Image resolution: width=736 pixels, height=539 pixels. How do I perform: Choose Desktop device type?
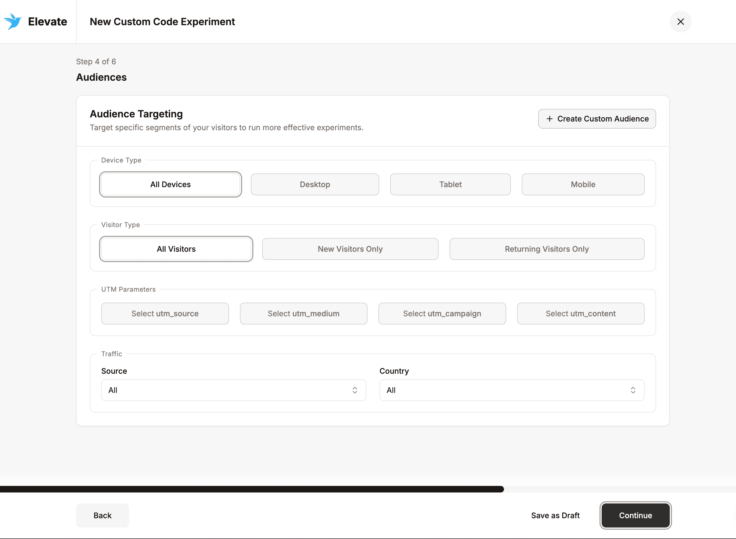(x=315, y=184)
